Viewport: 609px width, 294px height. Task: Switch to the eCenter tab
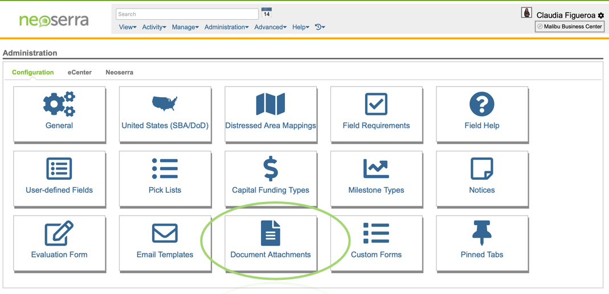(x=80, y=72)
